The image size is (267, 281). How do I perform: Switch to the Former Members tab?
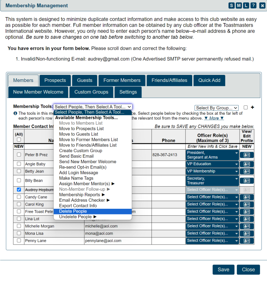(x=122, y=80)
